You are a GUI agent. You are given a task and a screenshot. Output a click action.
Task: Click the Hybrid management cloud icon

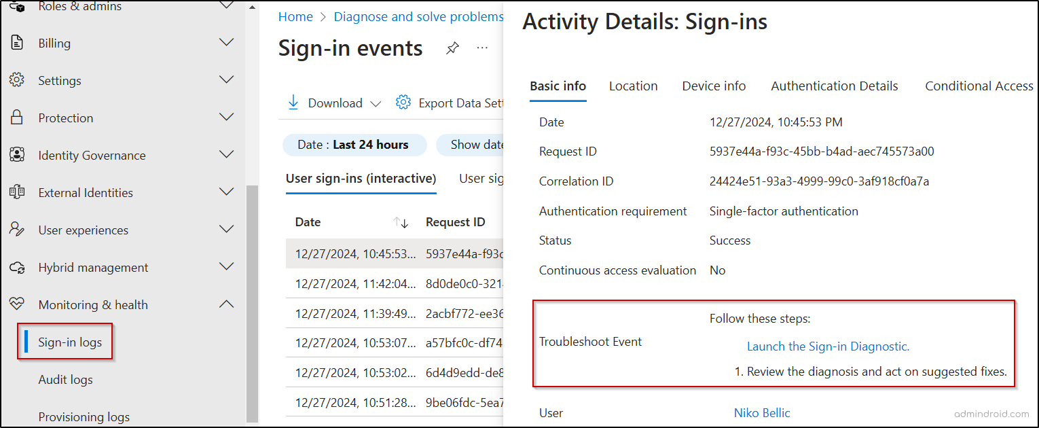pyautogui.click(x=18, y=266)
